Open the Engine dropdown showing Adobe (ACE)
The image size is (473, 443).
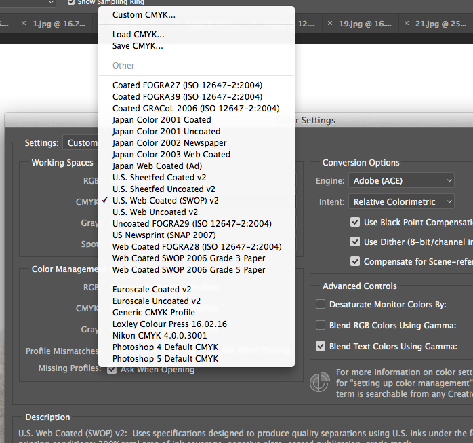(402, 181)
